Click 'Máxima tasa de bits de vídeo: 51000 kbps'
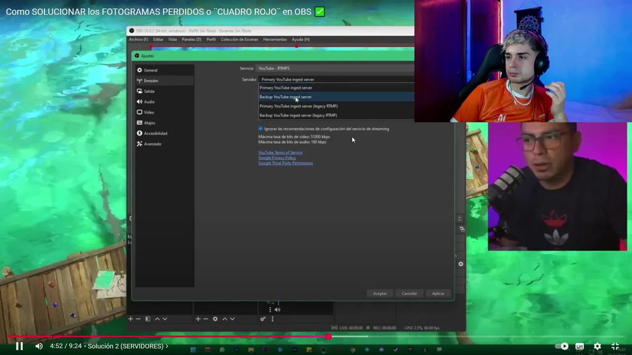 pyautogui.click(x=294, y=137)
